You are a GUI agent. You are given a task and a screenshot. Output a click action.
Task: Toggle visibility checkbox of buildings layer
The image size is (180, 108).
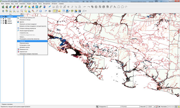[3, 17]
